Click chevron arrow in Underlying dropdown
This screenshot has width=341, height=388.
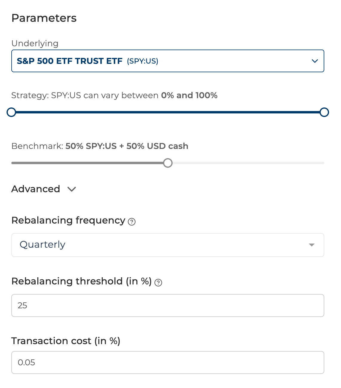315,61
